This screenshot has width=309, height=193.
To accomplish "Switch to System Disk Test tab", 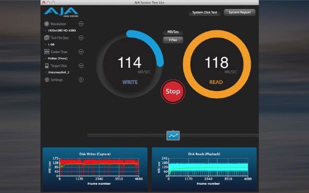I will (x=204, y=12).
